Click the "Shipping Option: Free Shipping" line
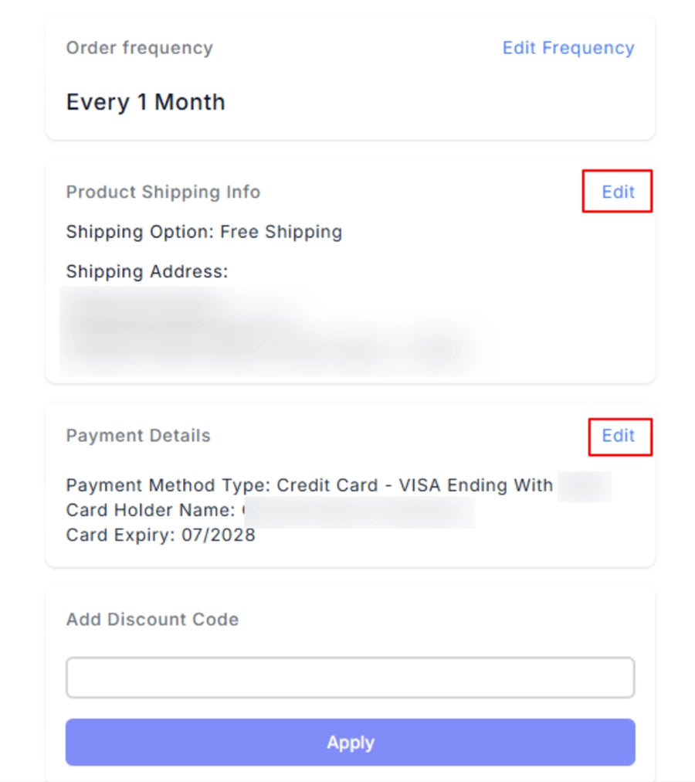 pyautogui.click(x=204, y=232)
